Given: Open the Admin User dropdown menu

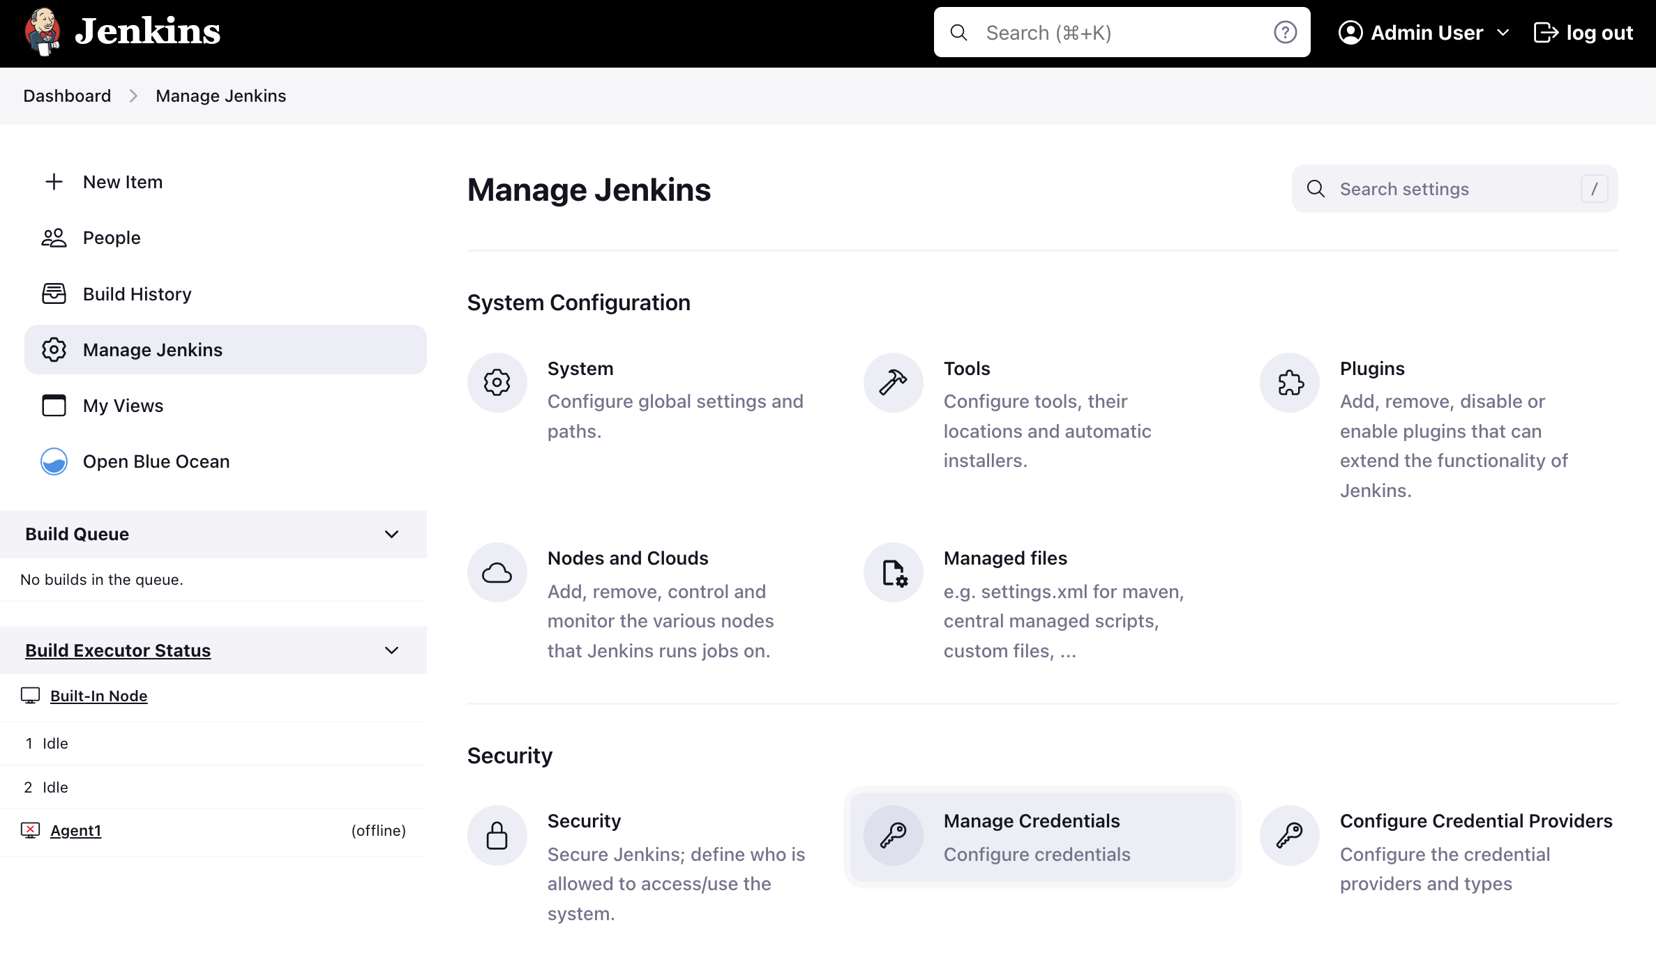Looking at the screenshot, I should pyautogui.click(x=1423, y=32).
